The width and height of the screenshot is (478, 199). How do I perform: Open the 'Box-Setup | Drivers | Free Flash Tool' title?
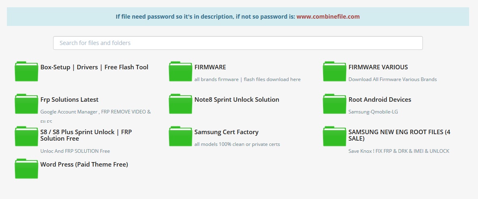pyautogui.click(x=94, y=67)
